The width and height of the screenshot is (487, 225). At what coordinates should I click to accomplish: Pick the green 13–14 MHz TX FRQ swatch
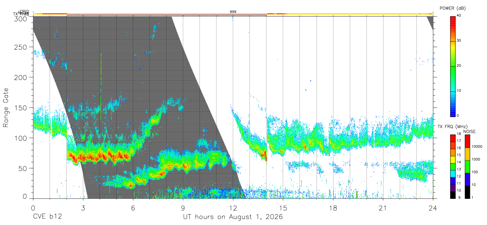point(452,166)
